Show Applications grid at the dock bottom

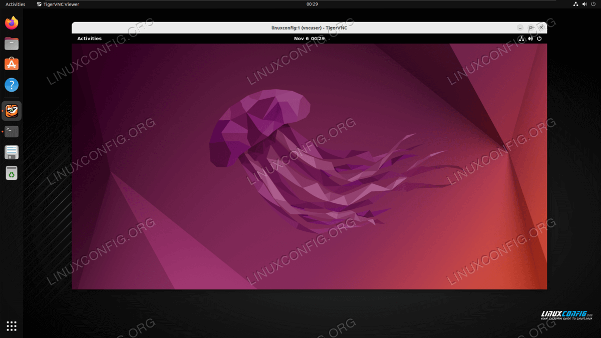tap(12, 326)
